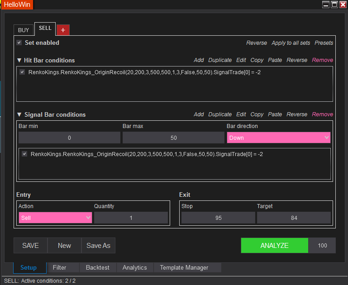The width and height of the screenshot is (348, 285).
Task: Uncheck the Signal Bar OriginRecoil condition
Action: point(24,154)
